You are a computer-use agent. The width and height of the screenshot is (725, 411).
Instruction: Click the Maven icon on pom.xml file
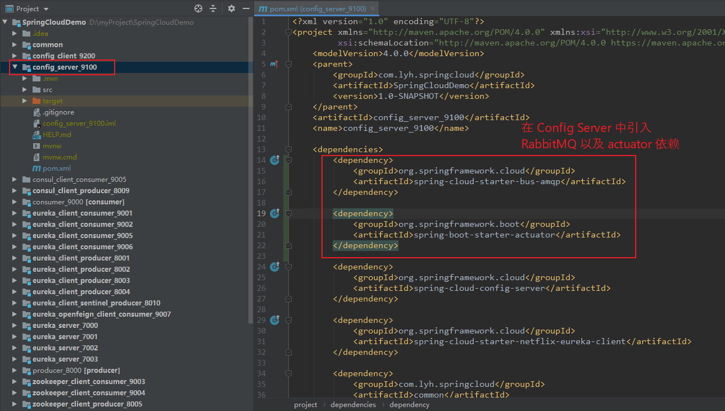click(x=37, y=168)
